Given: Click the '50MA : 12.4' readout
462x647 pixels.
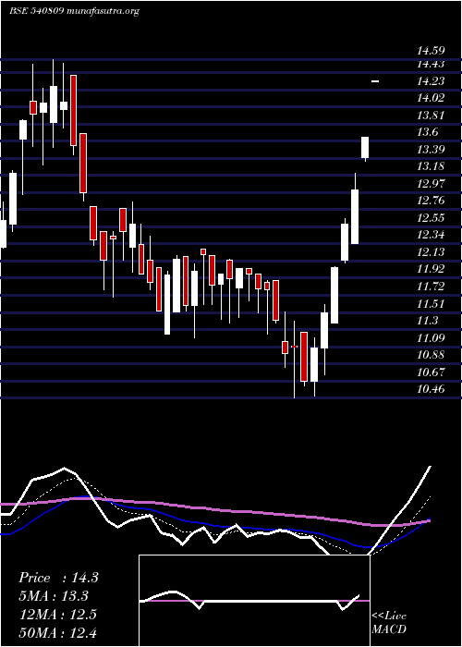Looking at the screenshot, I should pyautogui.click(x=58, y=632).
